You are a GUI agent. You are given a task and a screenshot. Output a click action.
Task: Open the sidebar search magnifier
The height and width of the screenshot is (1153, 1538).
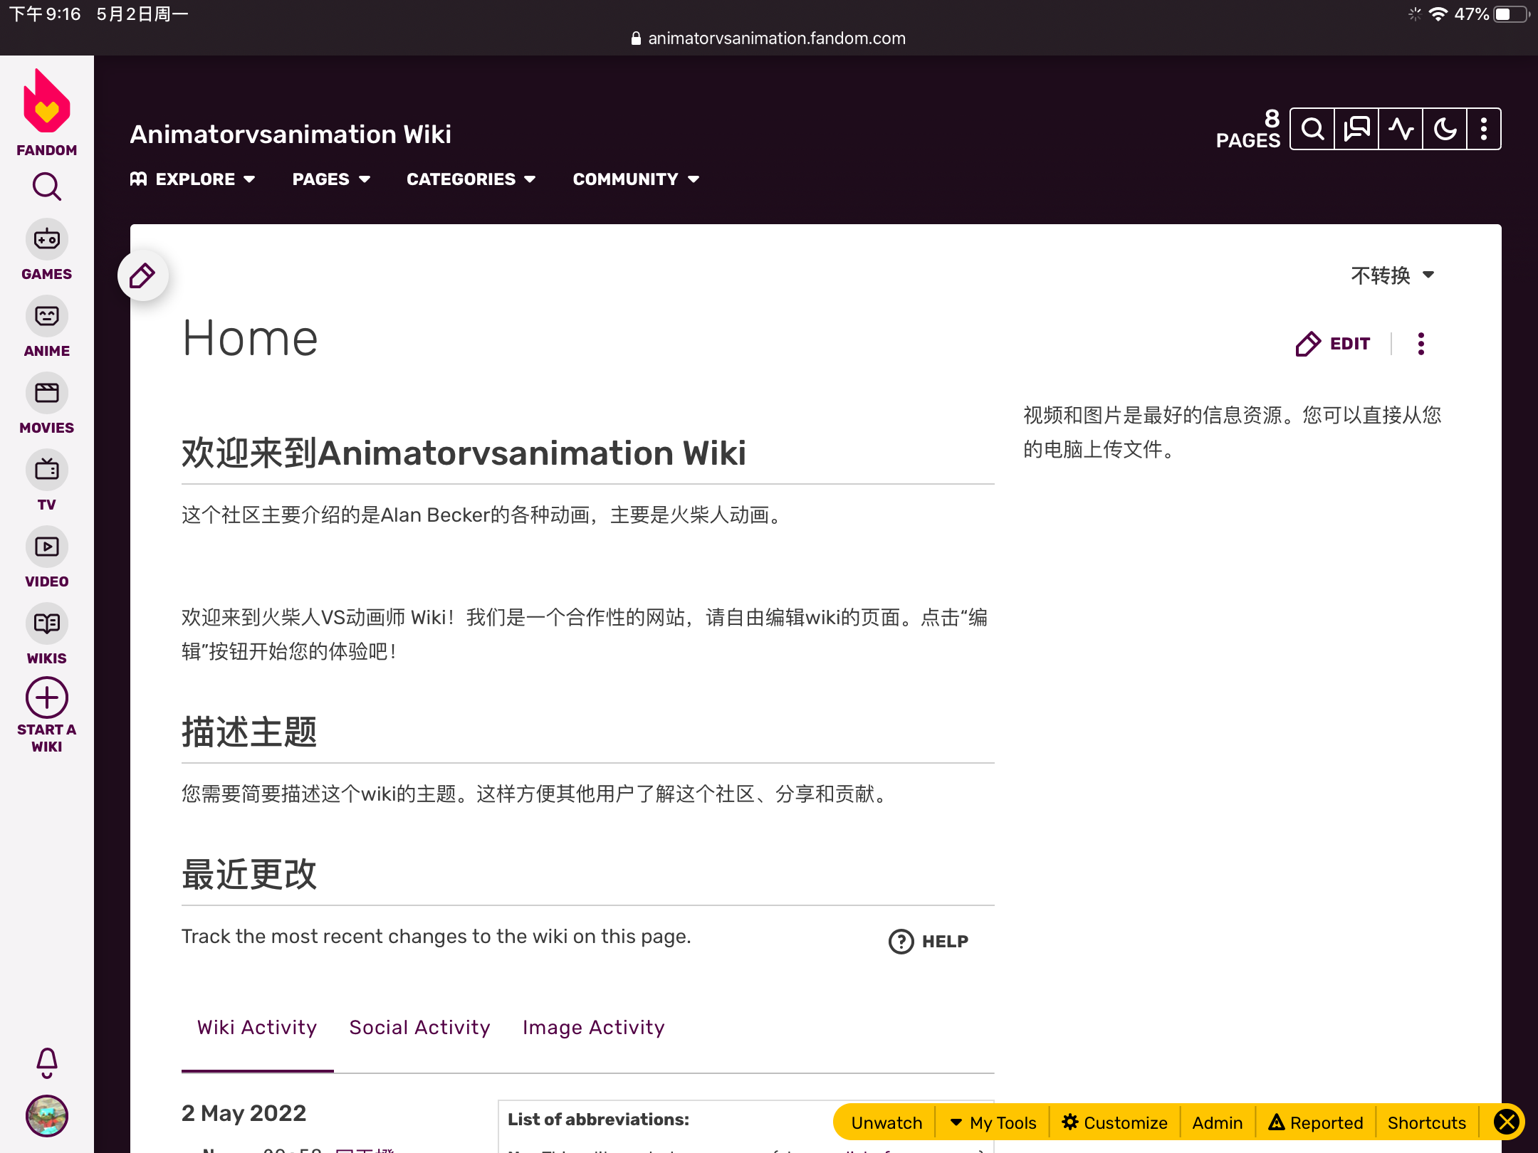pos(46,186)
